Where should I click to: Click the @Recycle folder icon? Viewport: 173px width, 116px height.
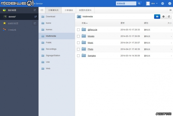[x=84, y=29]
